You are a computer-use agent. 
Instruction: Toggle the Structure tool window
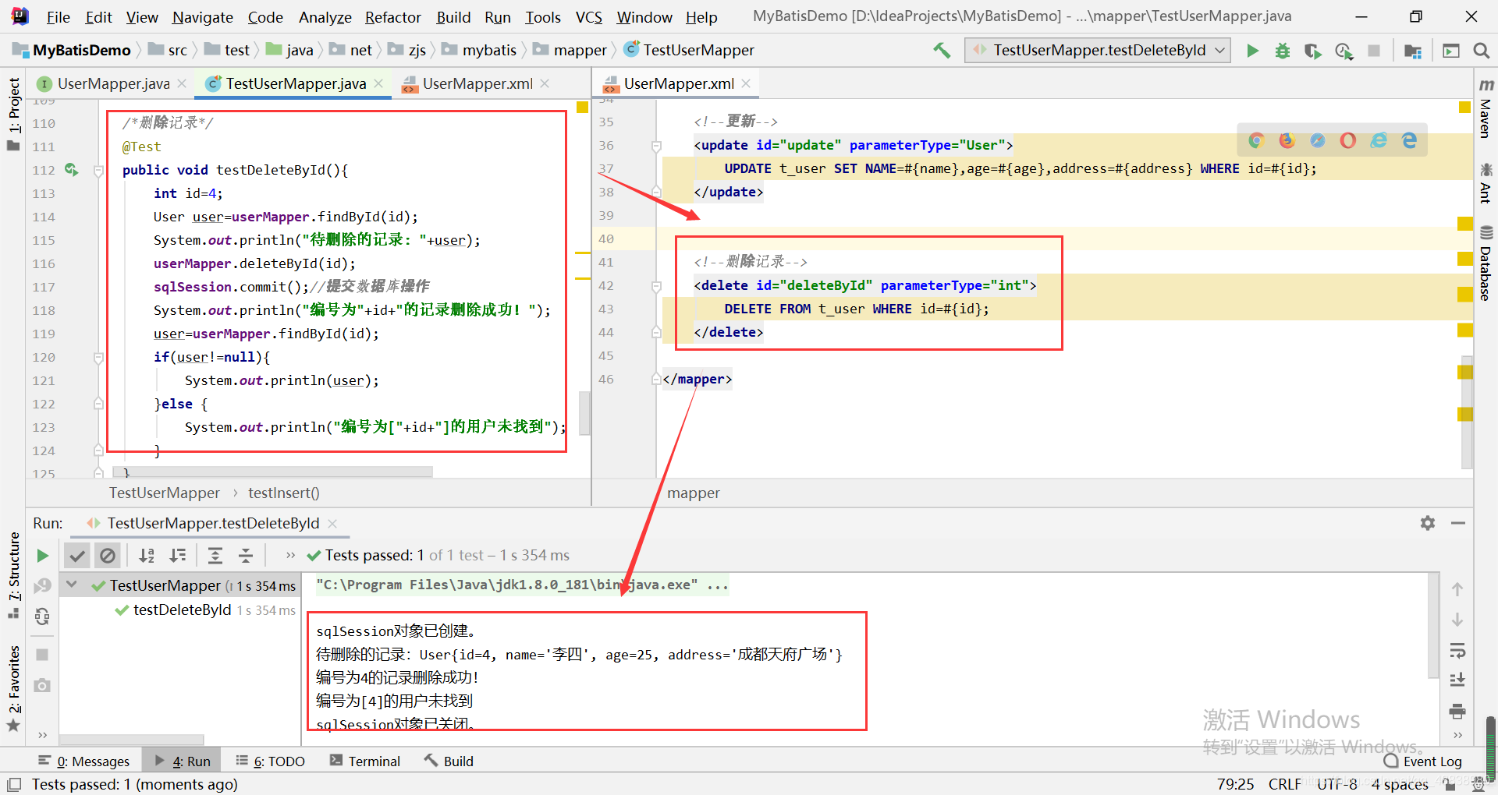point(13,575)
